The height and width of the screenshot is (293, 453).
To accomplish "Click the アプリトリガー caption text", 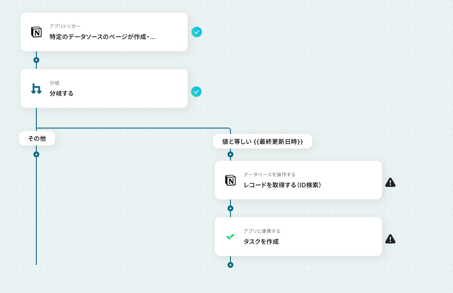I will 65,26.
